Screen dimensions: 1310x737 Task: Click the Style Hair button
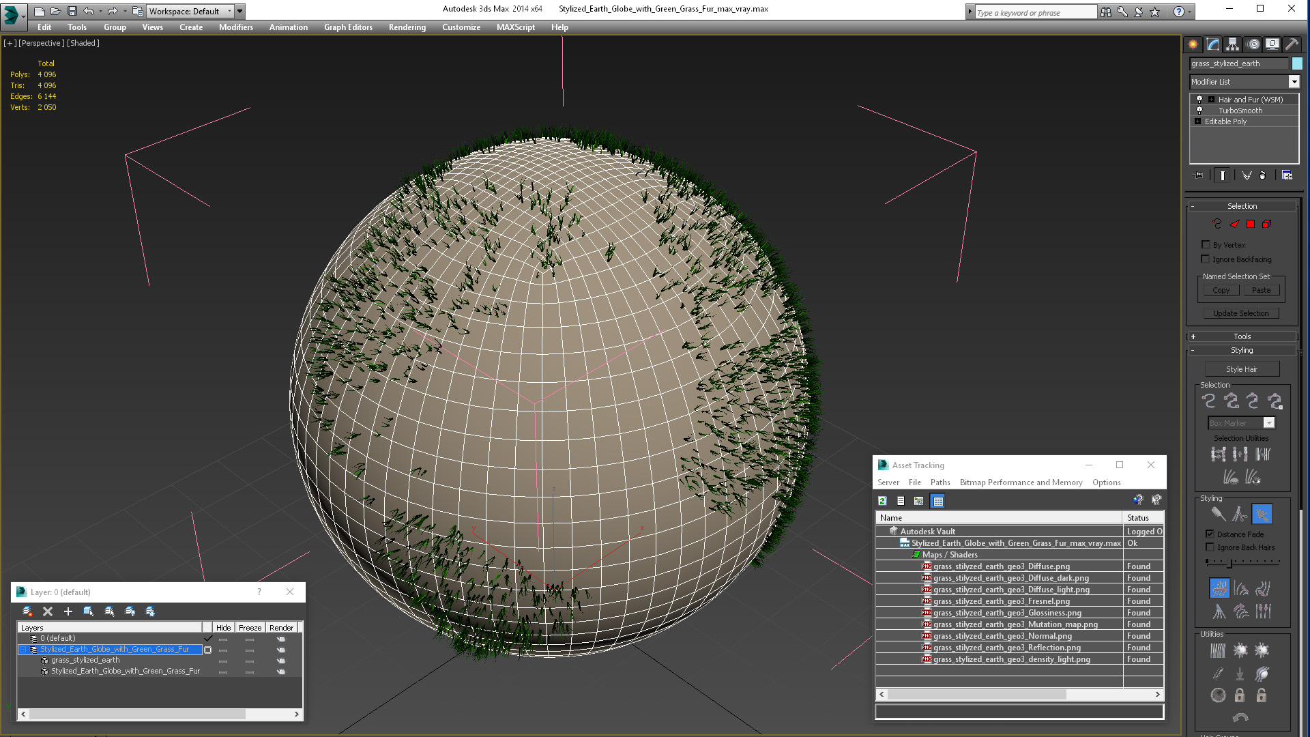click(1242, 369)
